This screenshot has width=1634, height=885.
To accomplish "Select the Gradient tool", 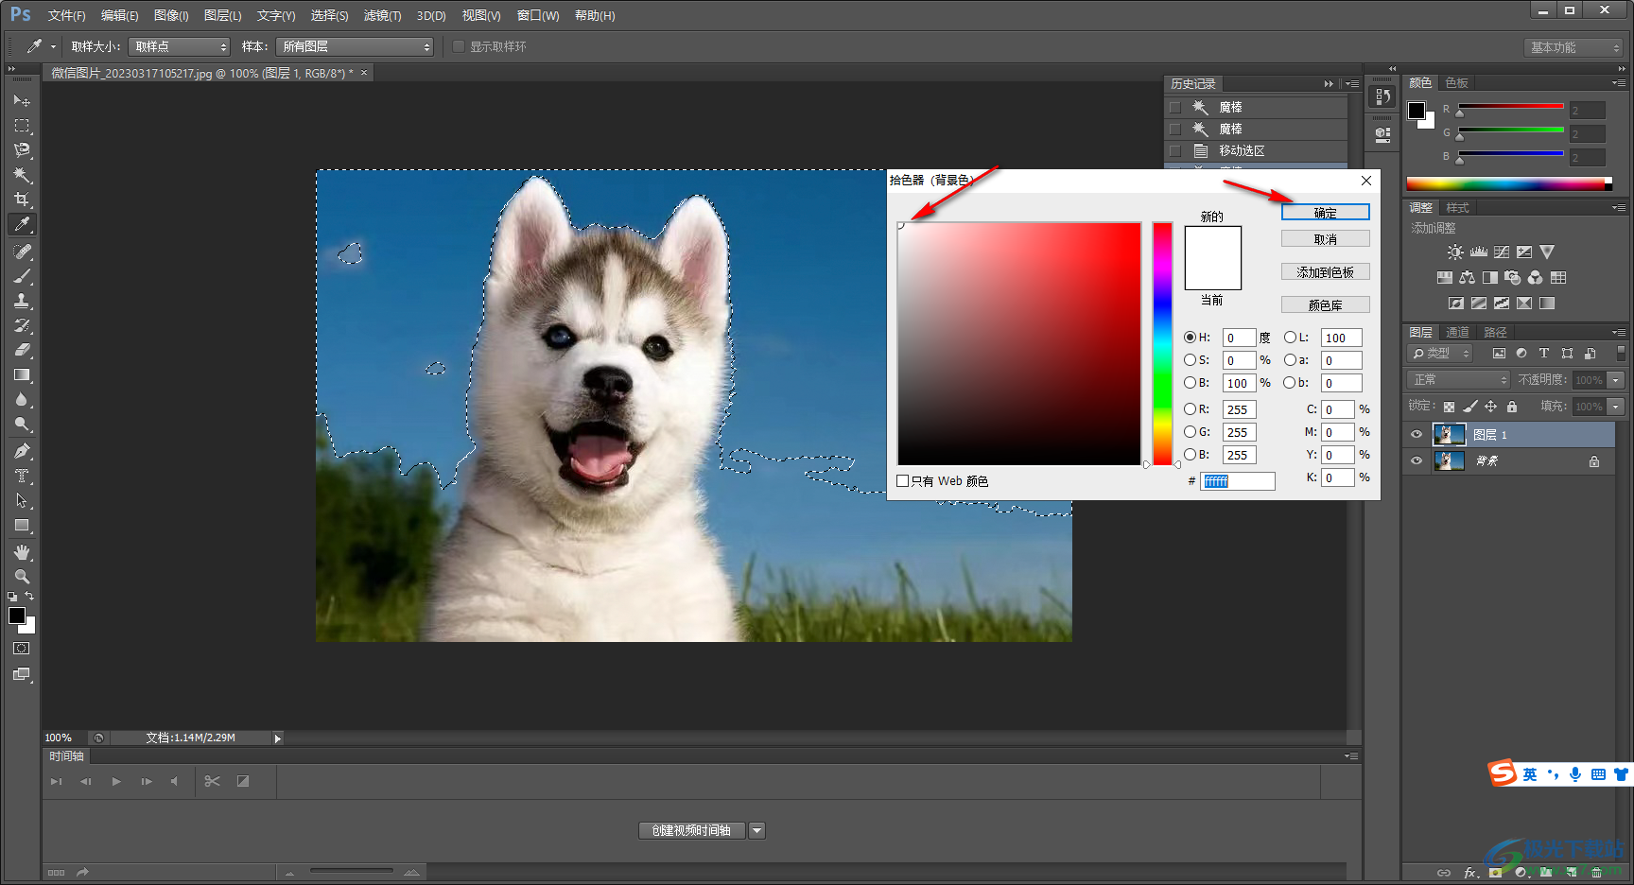I will pyautogui.click(x=22, y=374).
